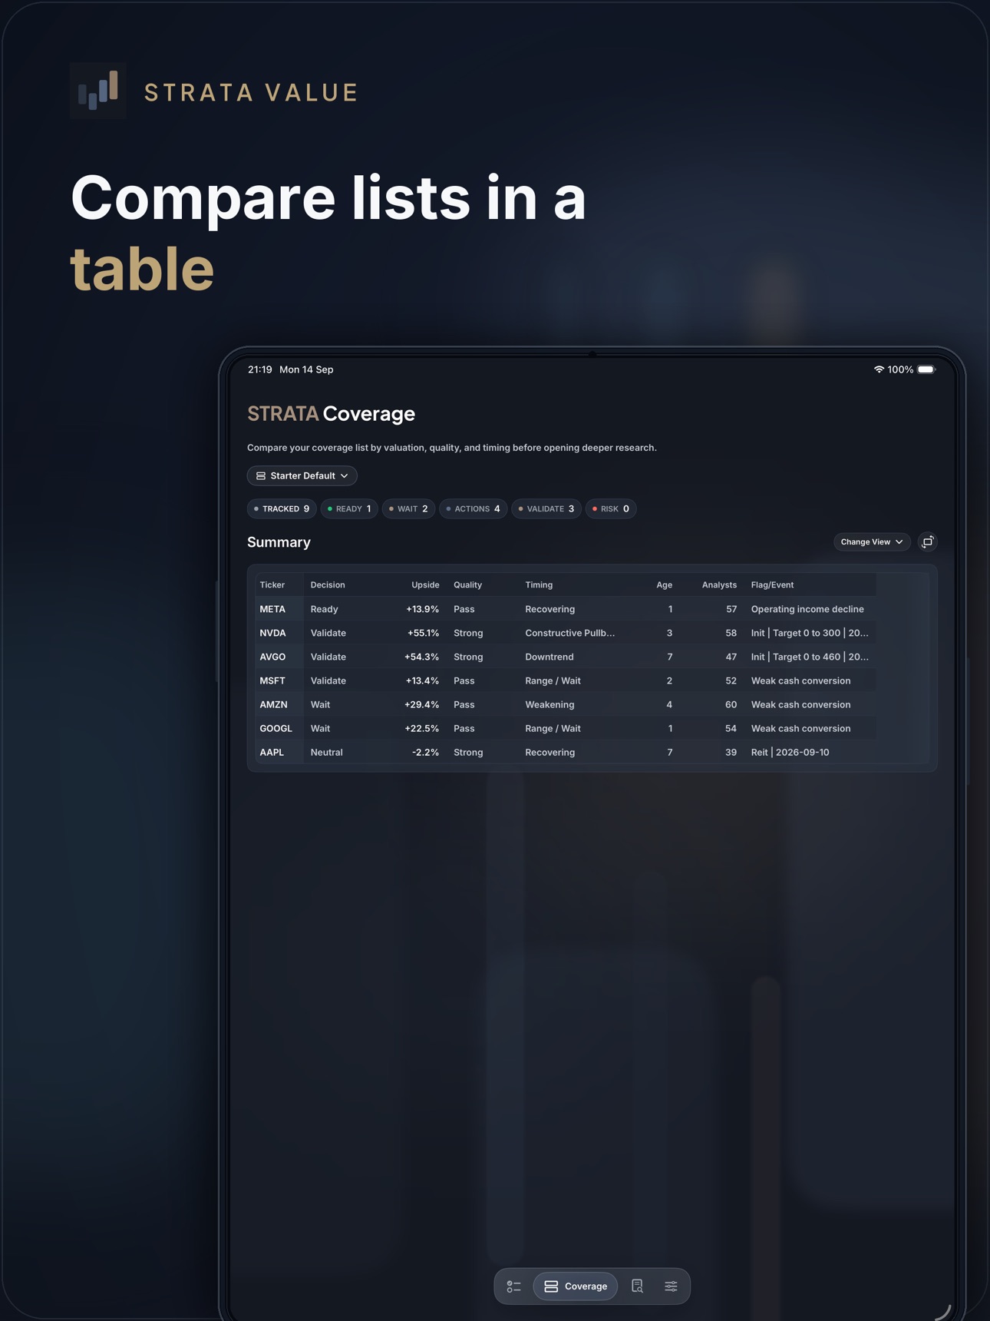The height and width of the screenshot is (1321, 990).
Task: Sort by the Timing column header
Action: point(539,585)
